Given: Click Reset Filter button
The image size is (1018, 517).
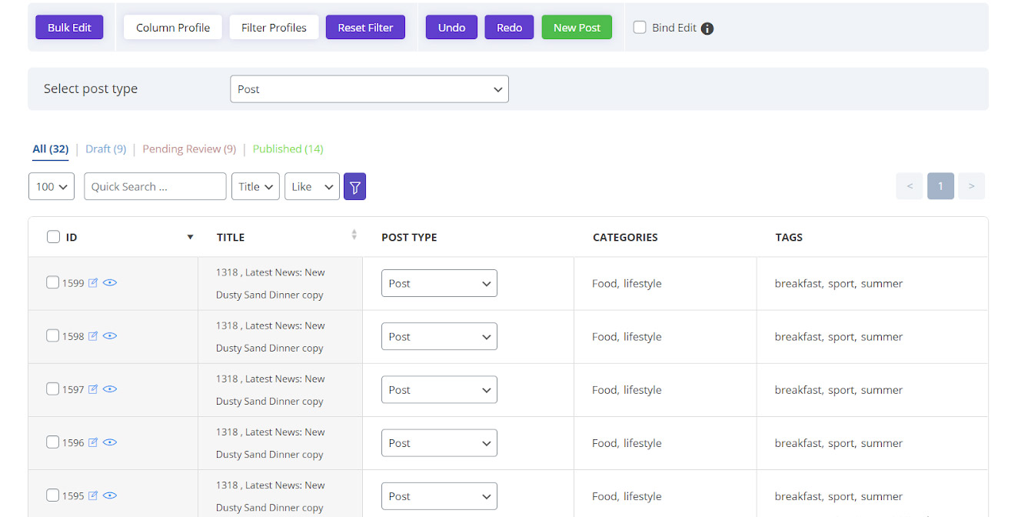Looking at the screenshot, I should [x=365, y=28].
